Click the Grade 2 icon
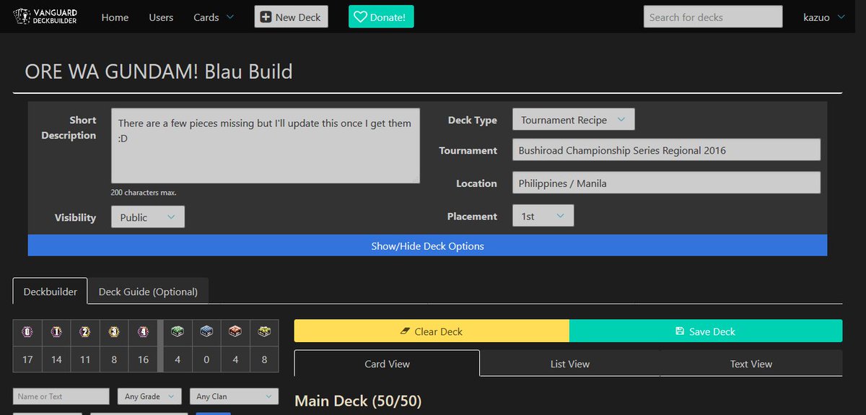Viewport: 866px width, 415px height. 85,332
